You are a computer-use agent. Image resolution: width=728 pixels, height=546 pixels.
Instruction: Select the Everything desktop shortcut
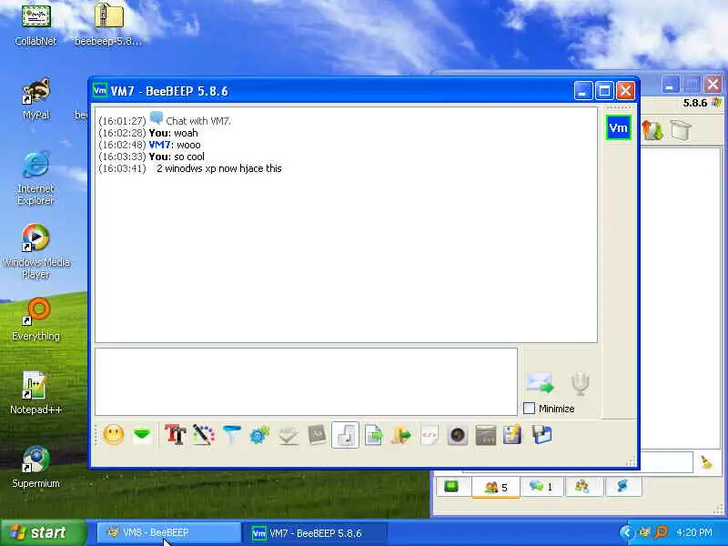(x=35, y=319)
